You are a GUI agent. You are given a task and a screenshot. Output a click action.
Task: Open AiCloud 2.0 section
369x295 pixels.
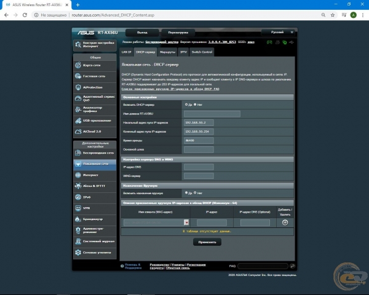(x=95, y=132)
